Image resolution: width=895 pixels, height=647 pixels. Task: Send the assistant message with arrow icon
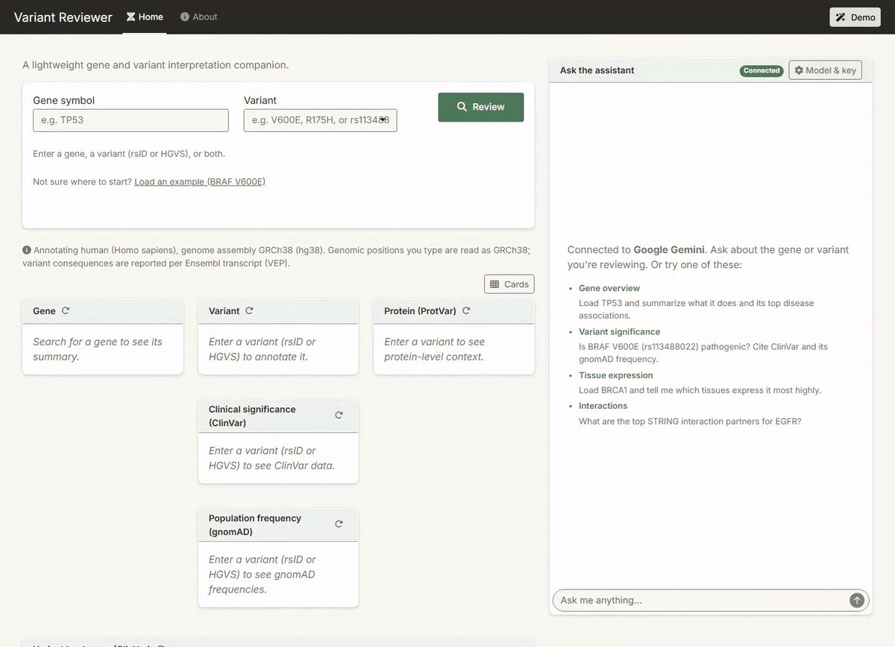tap(857, 600)
